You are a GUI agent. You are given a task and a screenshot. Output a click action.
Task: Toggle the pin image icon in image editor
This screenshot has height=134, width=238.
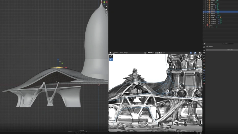[x=164, y=53]
